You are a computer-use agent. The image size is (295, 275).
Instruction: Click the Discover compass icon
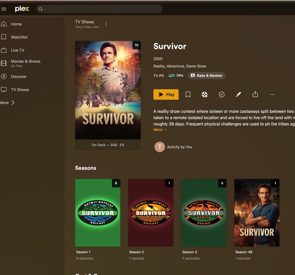[4, 77]
